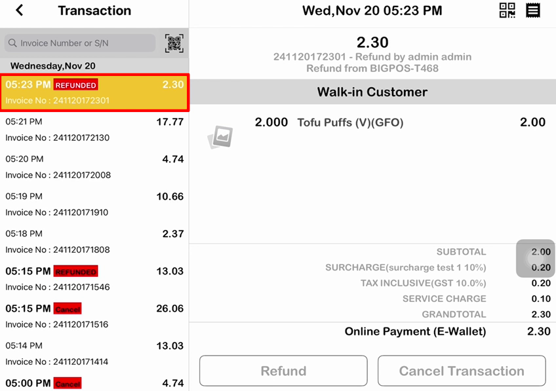Select cancelled invoice 241120171516 for 26.06
Image resolution: width=556 pixels, height=391 pixels.
click(x=94, y=316)
